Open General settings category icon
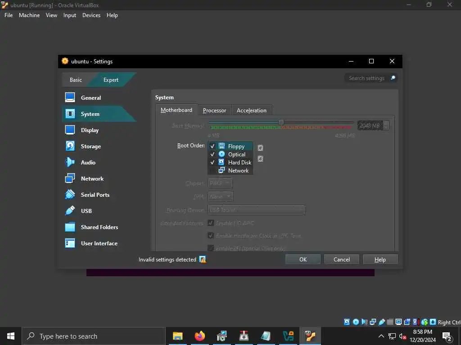Image resolution: width=461 pixels, height=345 pixels. pos(70,97)
